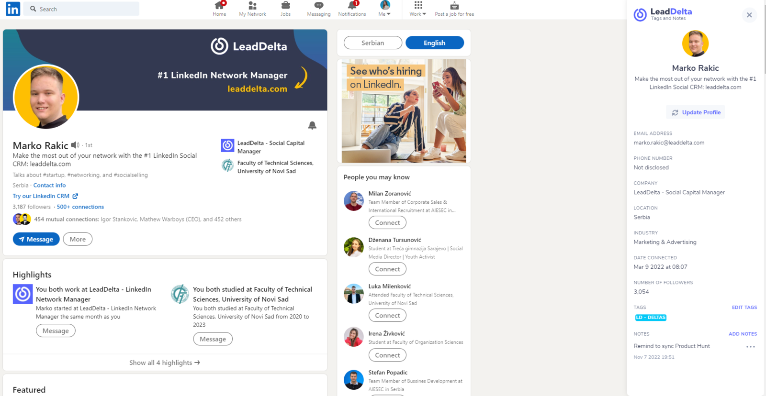The width and height of the screenshot is (766, 396).
Task: Click Irena Živković name
Action: click(x=386, y=334)
